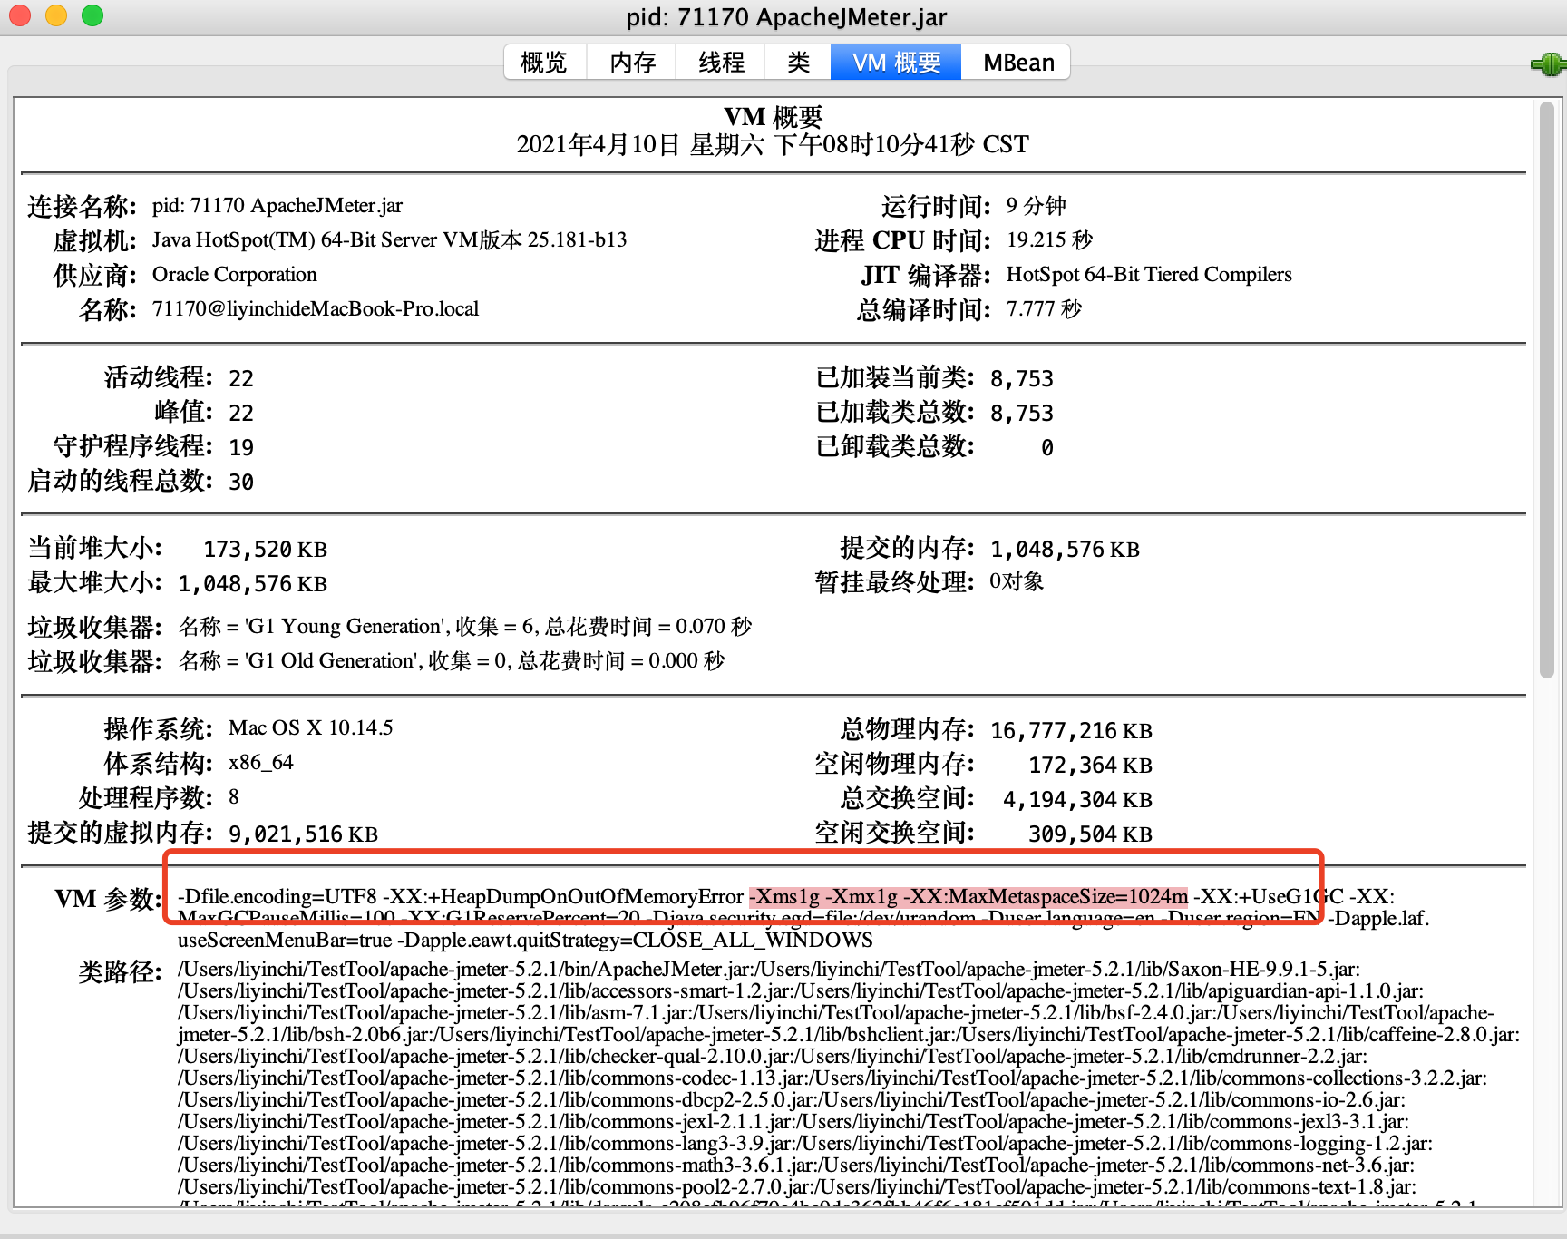Open the 内存 tab
Image resolution: width=1567 pixels, height=1239 pixels.
(x=632, y=63)
